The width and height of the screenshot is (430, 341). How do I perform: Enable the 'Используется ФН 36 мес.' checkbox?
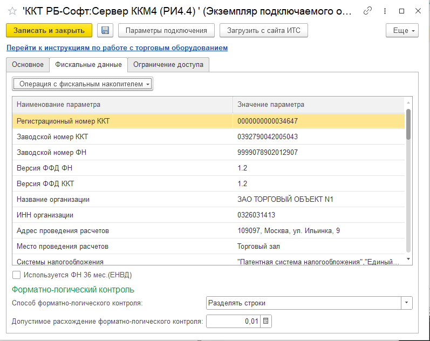click(x=16, y=275)
